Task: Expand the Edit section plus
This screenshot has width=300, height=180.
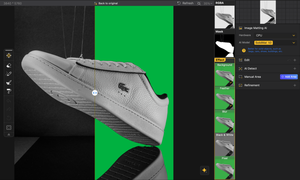Action: (x=295, y=60)
